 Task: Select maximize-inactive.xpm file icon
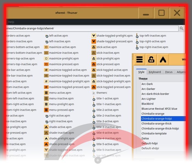pos(46,53)
